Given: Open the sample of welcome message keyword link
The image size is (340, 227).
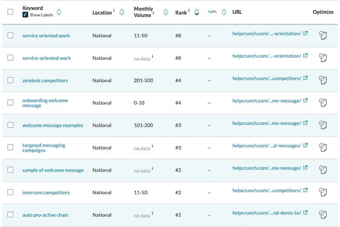Looking at the screenshot, I should click(x=53, y=170).
